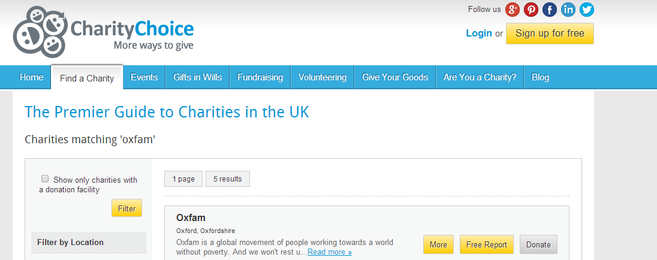Open the Give Your Goods page
This screenshot has width=657, height=260.
[395, 77]
